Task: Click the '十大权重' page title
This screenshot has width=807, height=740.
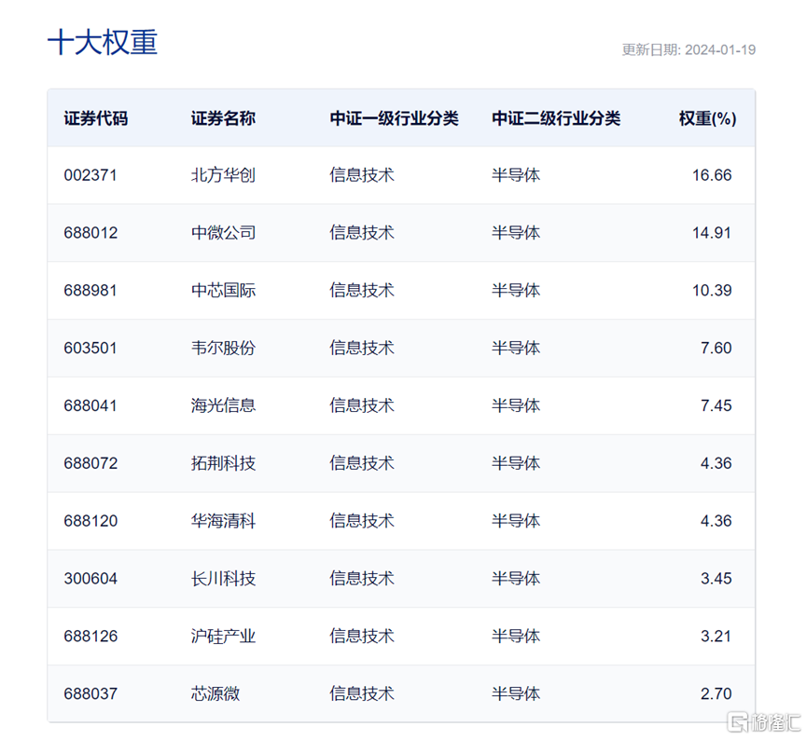Action: click(103, 42)
